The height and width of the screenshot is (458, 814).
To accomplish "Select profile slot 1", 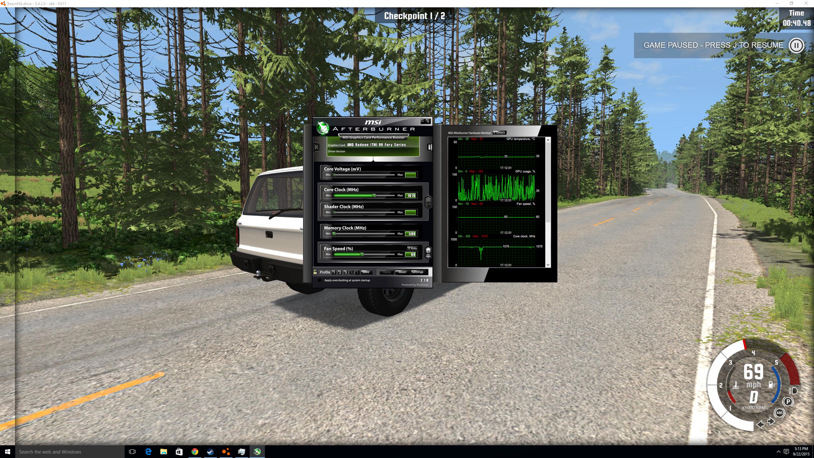I will point(334,272).
